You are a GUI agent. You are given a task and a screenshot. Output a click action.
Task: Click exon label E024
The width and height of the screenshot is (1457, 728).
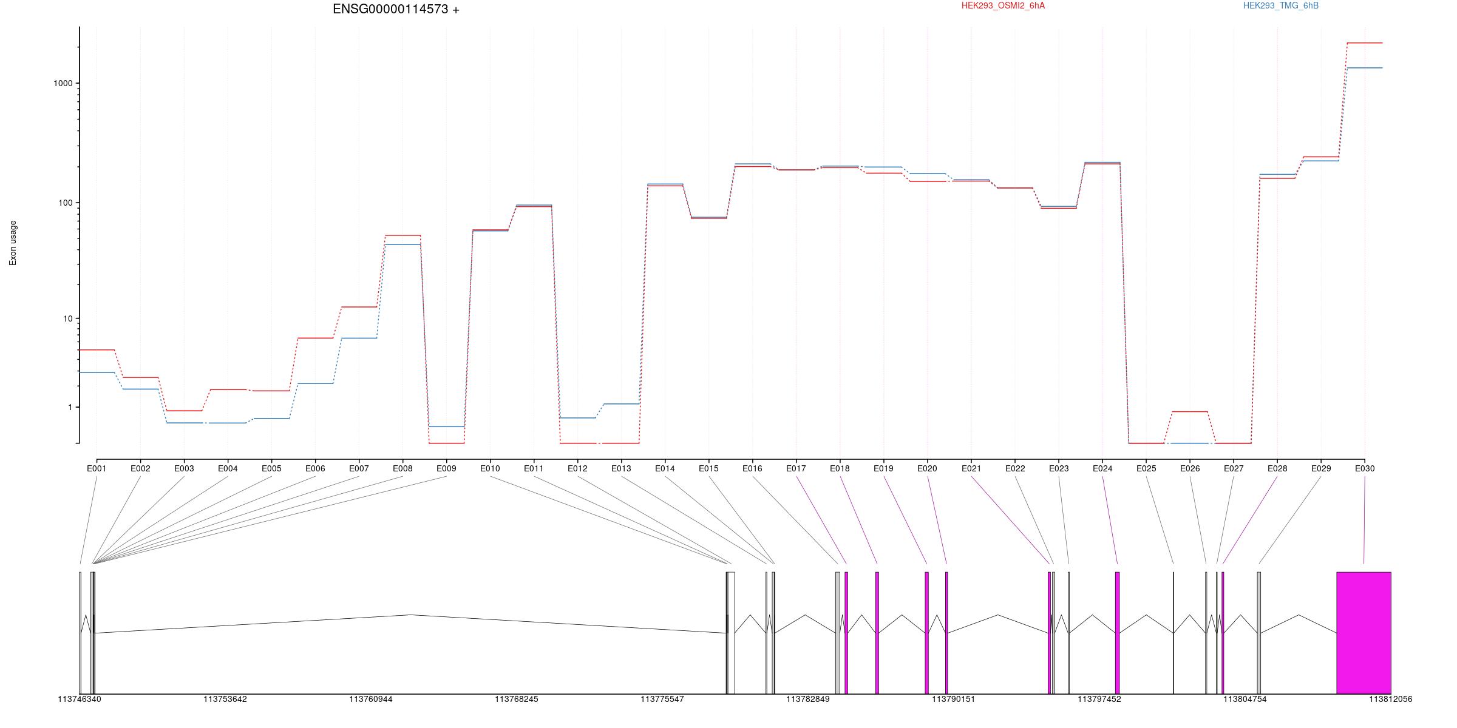pyautogui.click(x=1102, y=468)
